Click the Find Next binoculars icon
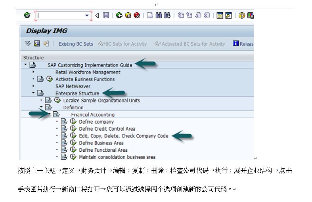Image resolution: width=312 pixels, height=202 pixels. [x=167, y=15]
